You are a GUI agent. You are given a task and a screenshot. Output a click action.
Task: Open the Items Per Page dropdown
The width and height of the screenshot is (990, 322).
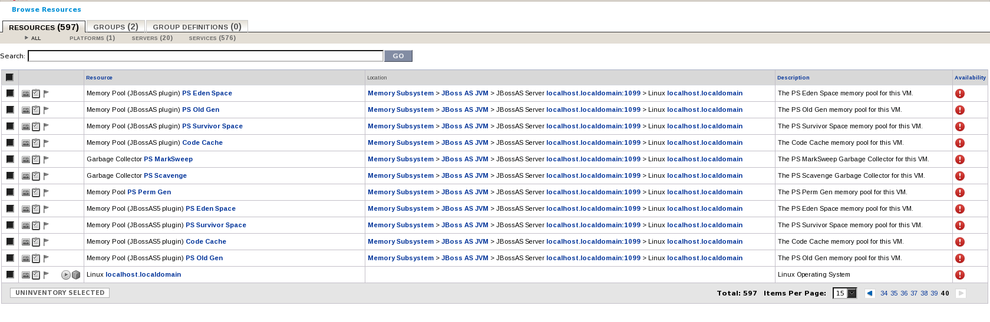pyautogui.click(x=844, y=293)
